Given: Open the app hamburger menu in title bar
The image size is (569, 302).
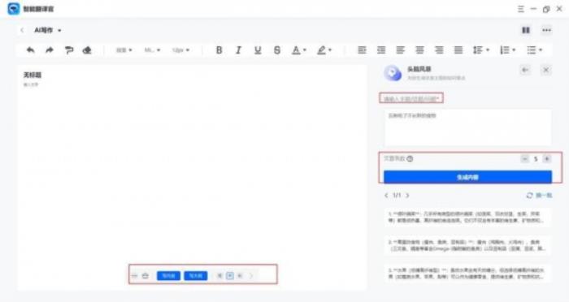Looking at the screenshot, I should pos(521,9).
